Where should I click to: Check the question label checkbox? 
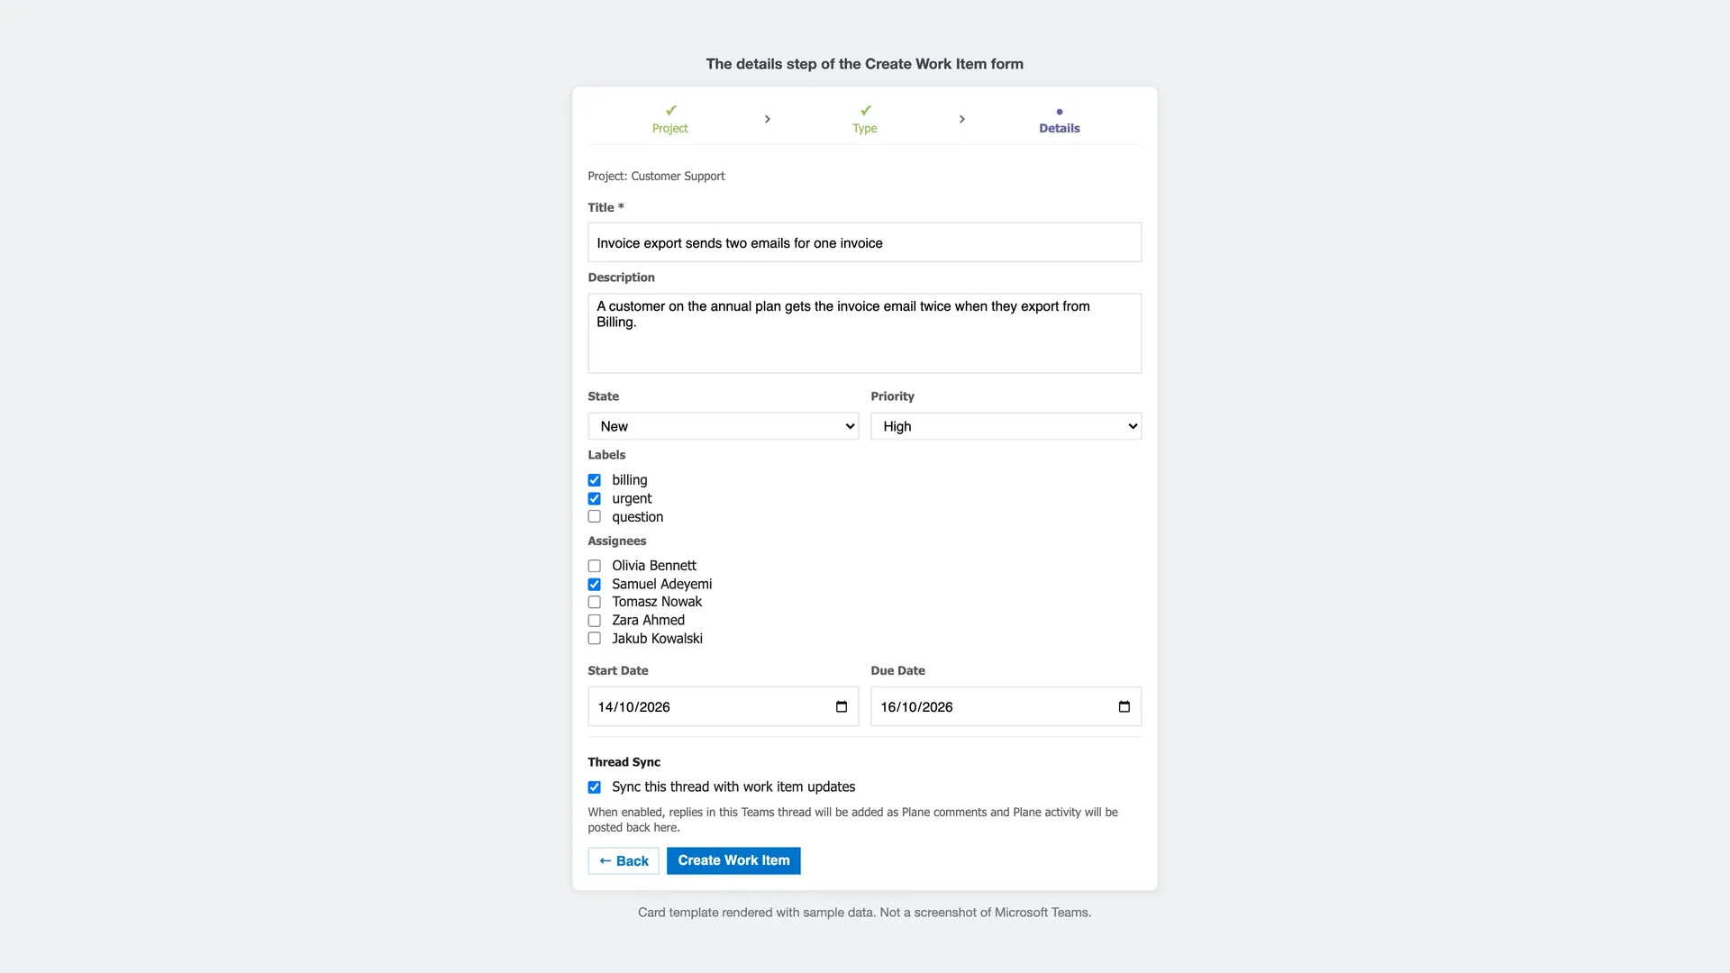595,516
